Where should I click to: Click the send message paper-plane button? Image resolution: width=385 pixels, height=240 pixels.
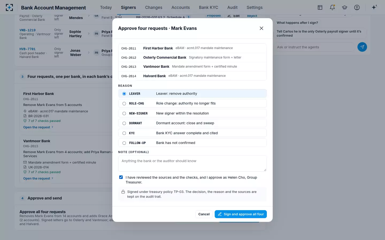362,47
